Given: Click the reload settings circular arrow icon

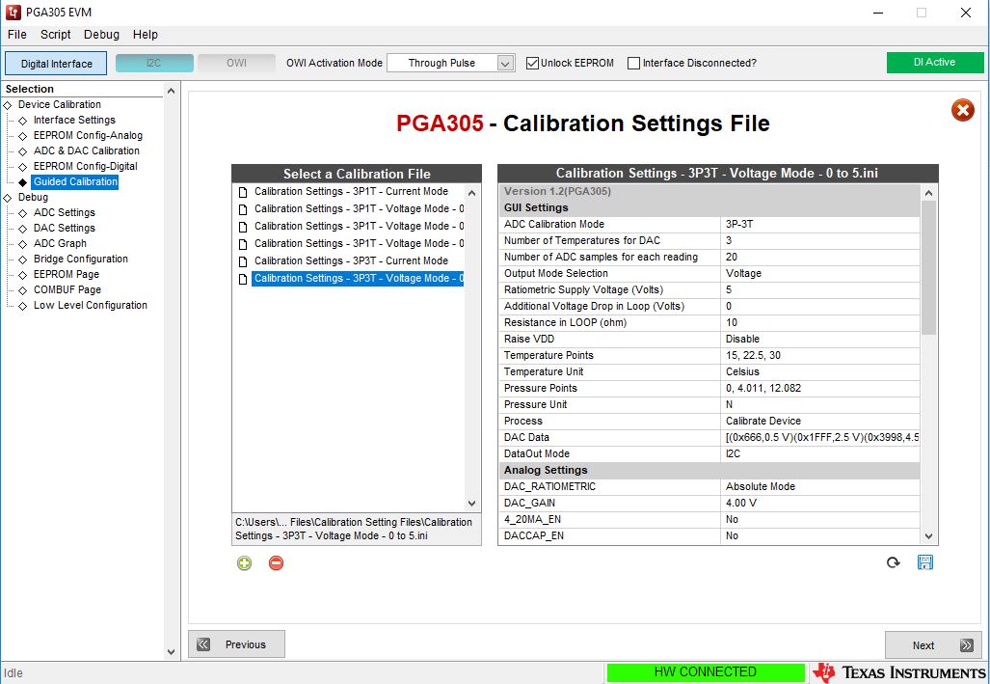Looking at the screenshot, I should (x=893, y=562).
